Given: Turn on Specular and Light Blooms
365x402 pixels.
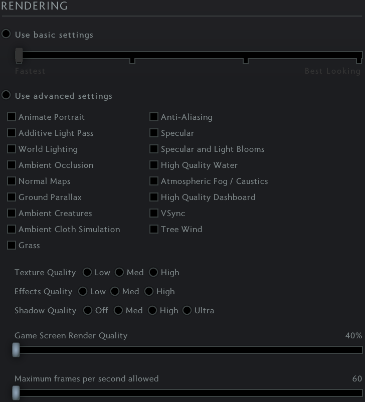Looking at the screenshot, I should (x=154, y=149).
